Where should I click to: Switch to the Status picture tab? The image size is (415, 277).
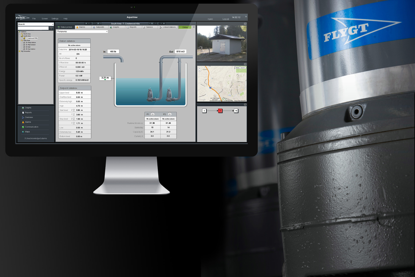pyautogui.click(x=65, y=27)
